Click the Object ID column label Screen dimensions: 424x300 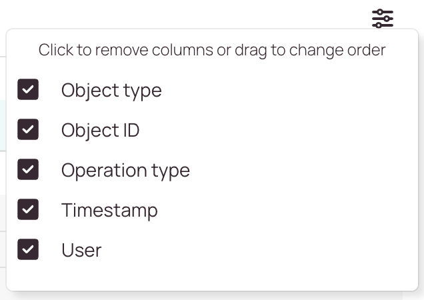click(x=100, y=131)
